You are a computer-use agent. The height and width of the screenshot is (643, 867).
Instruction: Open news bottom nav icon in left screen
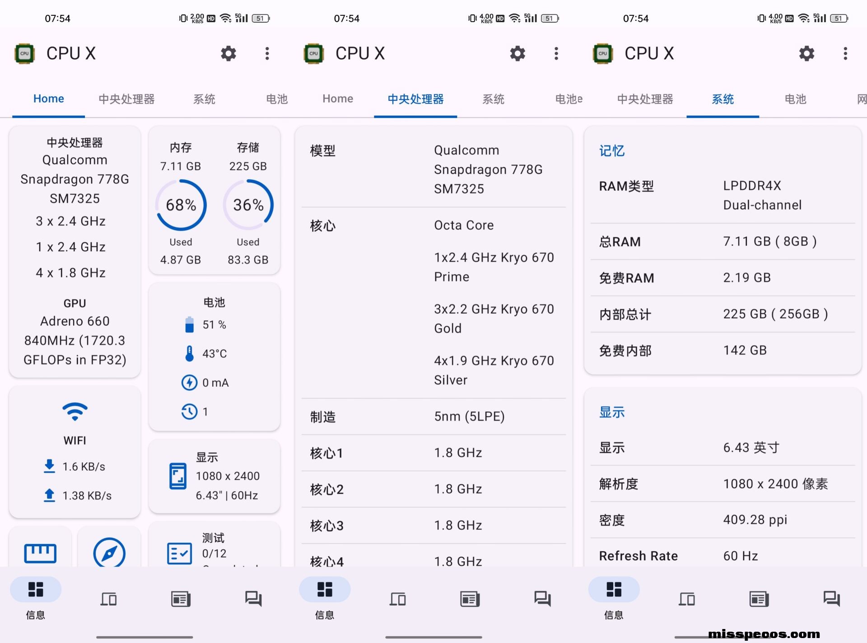point(181,599)
